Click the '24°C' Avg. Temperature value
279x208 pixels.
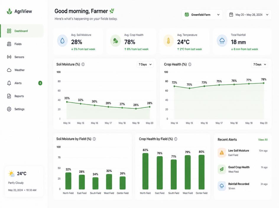[183, 42]
